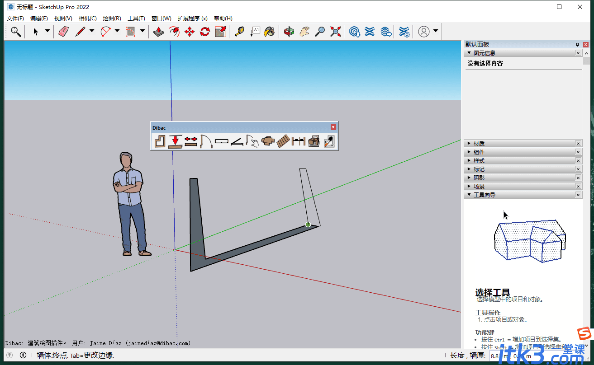This screenshot has height=365, width=594.
Task: Pick the pink Eraser tool
Action: [x=63, y=32]
